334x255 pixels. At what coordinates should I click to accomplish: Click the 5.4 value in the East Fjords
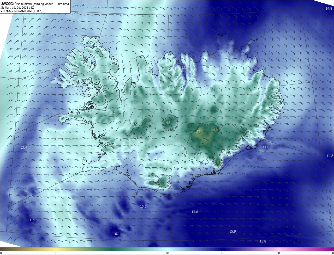click(268, 97)
